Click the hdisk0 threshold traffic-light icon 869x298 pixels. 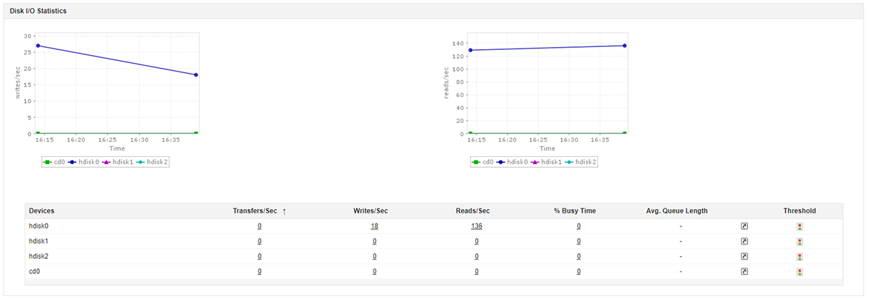coord(799,226)
